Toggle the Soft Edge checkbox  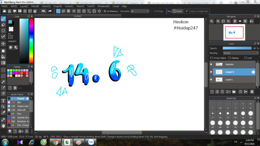[152, 11]
